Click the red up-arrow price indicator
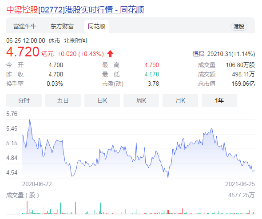This screenshot has height=219, width=262. pos(110,54)
